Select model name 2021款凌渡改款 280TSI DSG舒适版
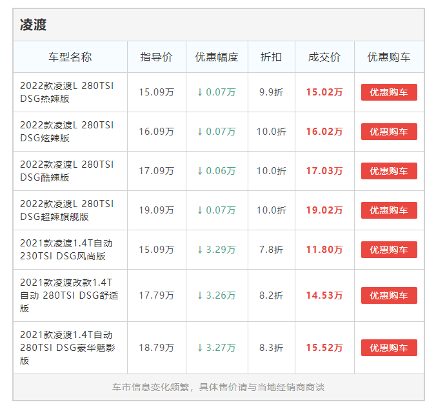Viewport: 436px width, 409px height. coord(69,295)
